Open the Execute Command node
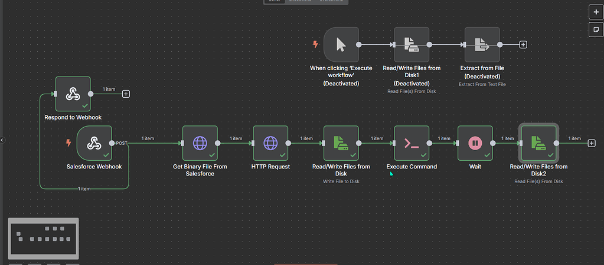Screen dimensions: 604x265 tap(412, 143)
